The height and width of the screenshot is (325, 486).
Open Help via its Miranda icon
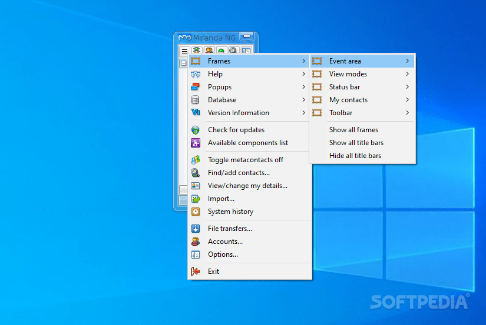click(x=196, y=74)
